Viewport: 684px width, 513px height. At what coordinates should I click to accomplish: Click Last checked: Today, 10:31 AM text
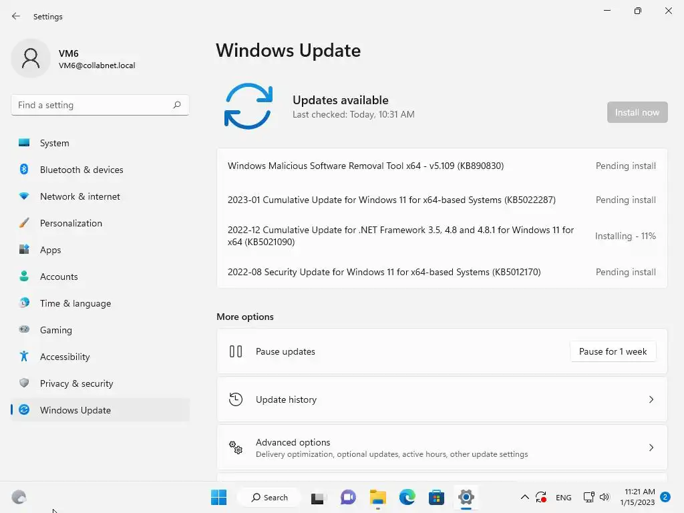point(353,114)
